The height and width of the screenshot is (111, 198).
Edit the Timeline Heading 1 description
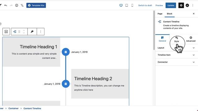34,56
